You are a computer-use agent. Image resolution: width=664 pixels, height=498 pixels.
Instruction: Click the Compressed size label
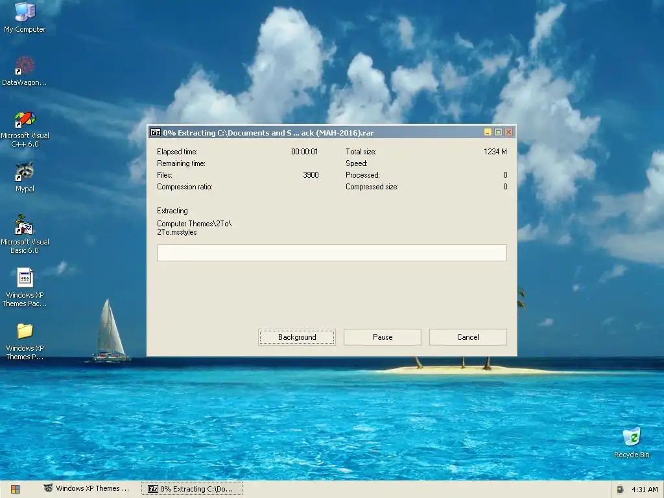coord(372,187)
